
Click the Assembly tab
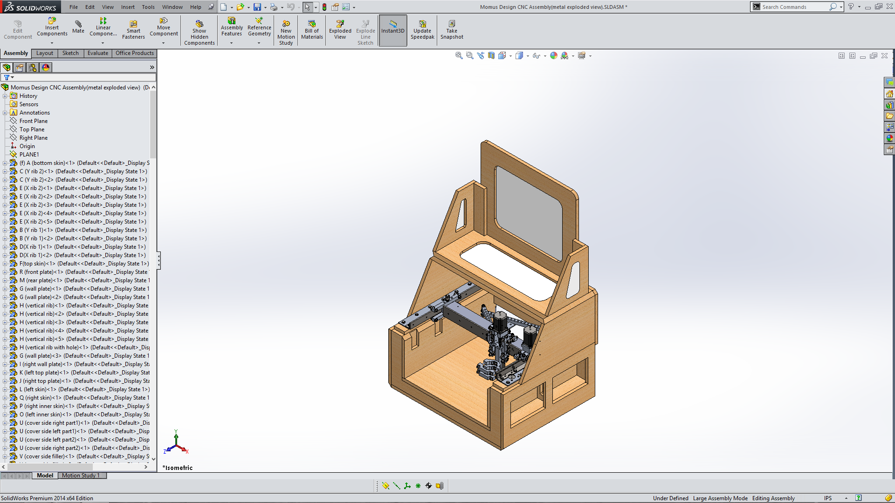click(x=16, y=53)
